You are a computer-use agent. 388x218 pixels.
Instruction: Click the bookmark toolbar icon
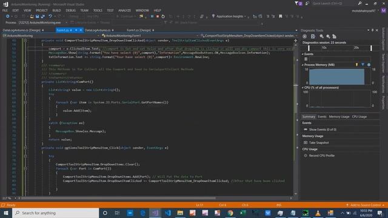coord(280,16)
